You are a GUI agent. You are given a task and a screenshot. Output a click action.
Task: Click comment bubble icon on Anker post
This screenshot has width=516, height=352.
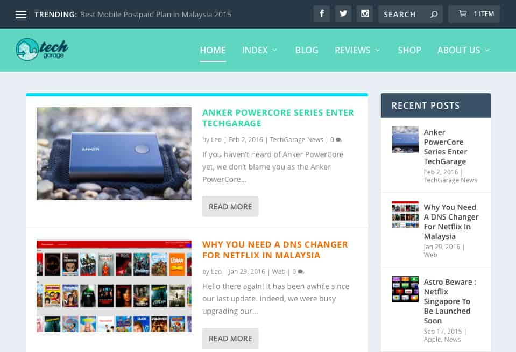coord(338,140)
